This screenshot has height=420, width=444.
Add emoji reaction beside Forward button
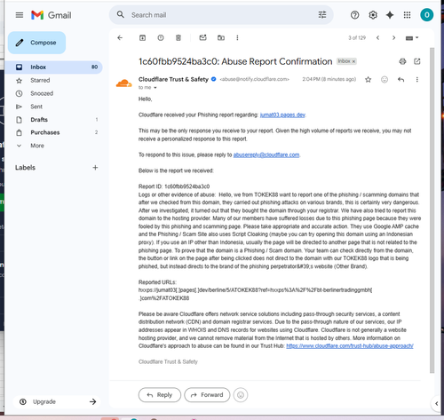click(241, 395)
